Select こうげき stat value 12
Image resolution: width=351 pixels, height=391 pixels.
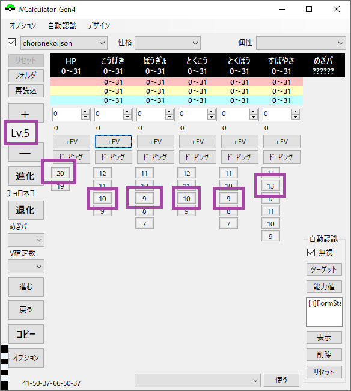[x=103, y=174]
